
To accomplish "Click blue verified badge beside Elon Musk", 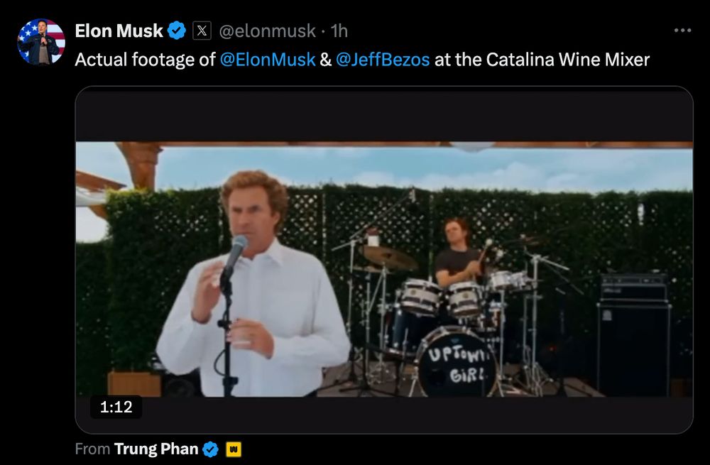I will tap(177, 31).
